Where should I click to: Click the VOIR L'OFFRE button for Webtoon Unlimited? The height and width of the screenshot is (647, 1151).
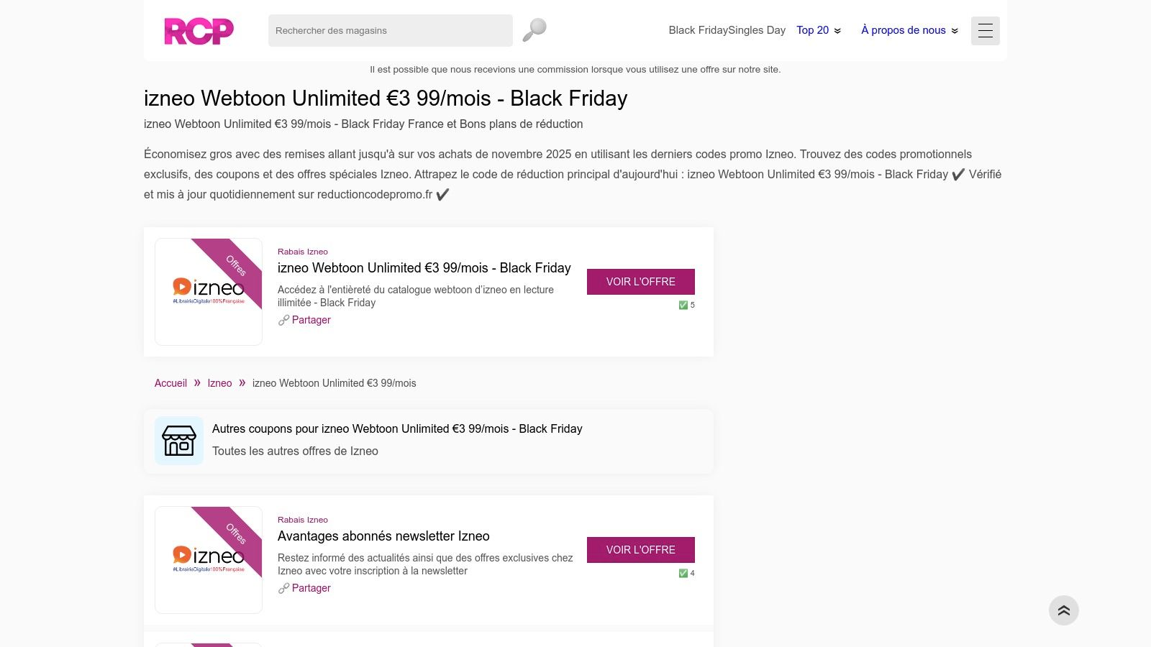(640, 282)
